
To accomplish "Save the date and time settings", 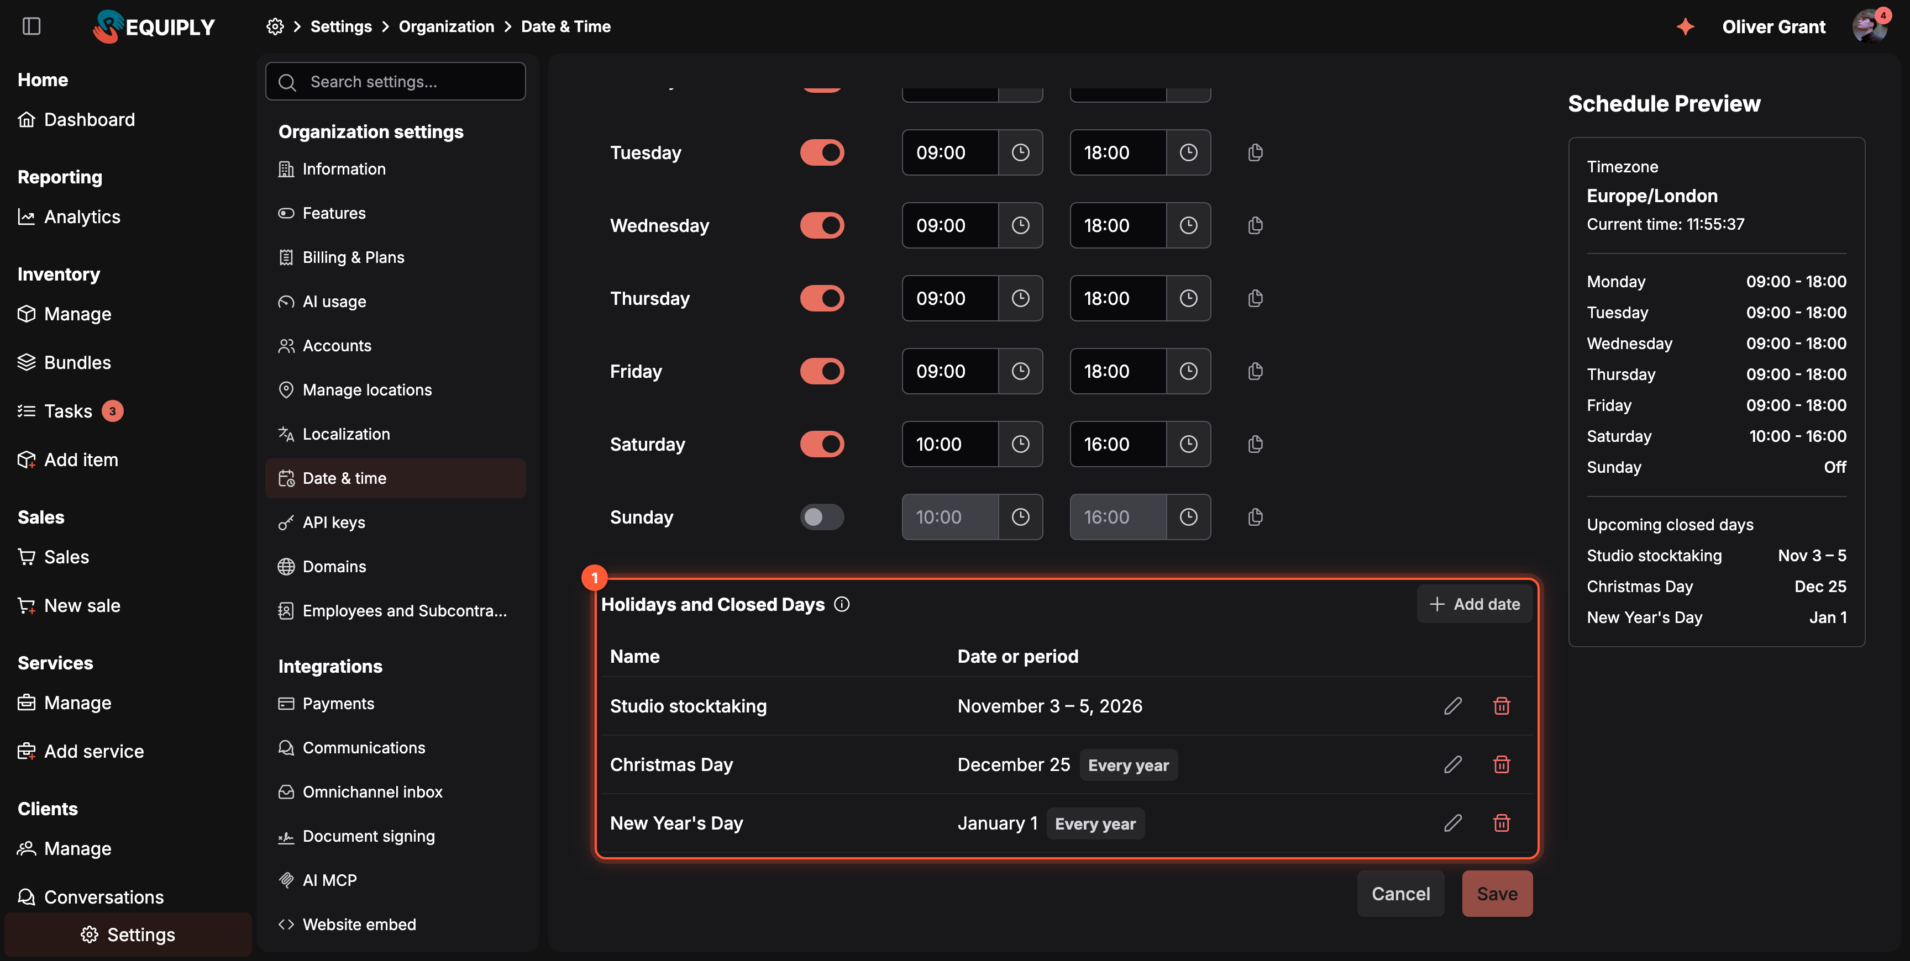I will [x=1497, y=894].
